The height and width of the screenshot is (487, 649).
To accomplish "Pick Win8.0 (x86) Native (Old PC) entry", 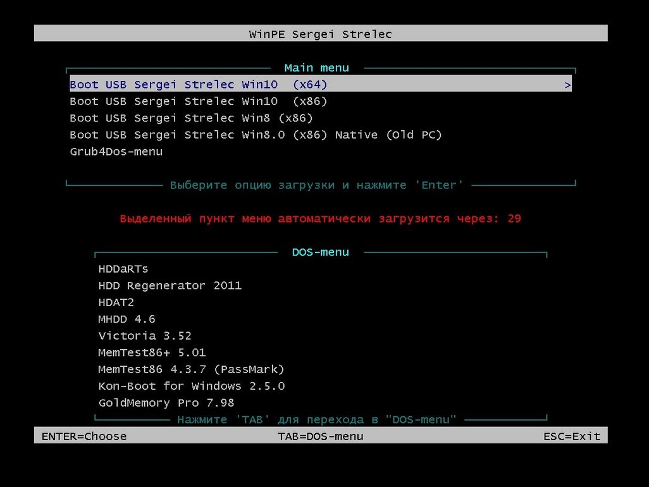I will (256, 135).
